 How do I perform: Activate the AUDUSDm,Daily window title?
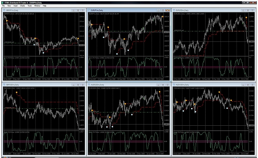point(97,85)
